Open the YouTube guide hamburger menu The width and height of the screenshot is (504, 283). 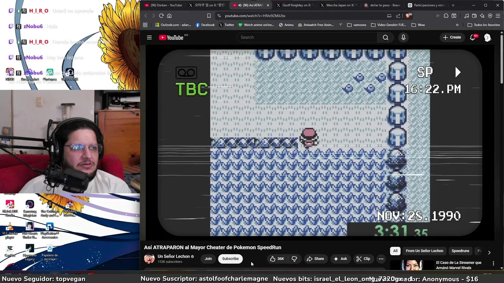149,37
